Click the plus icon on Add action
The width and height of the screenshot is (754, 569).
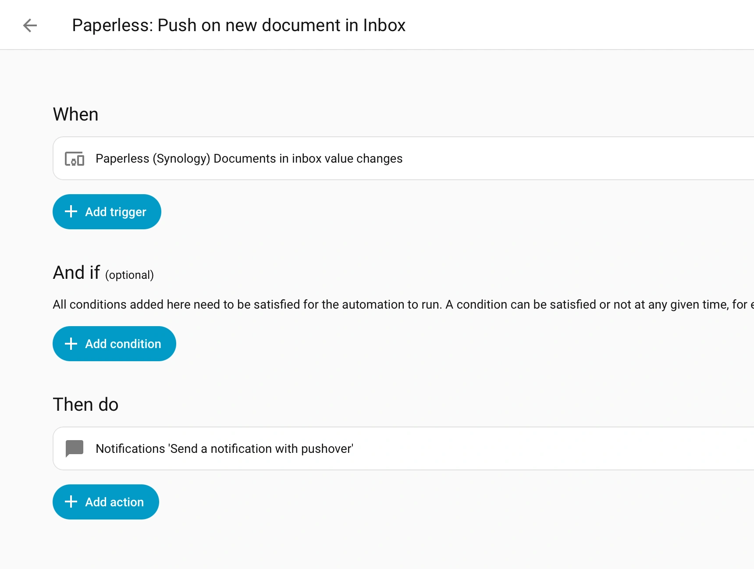[x=71, y=502]
